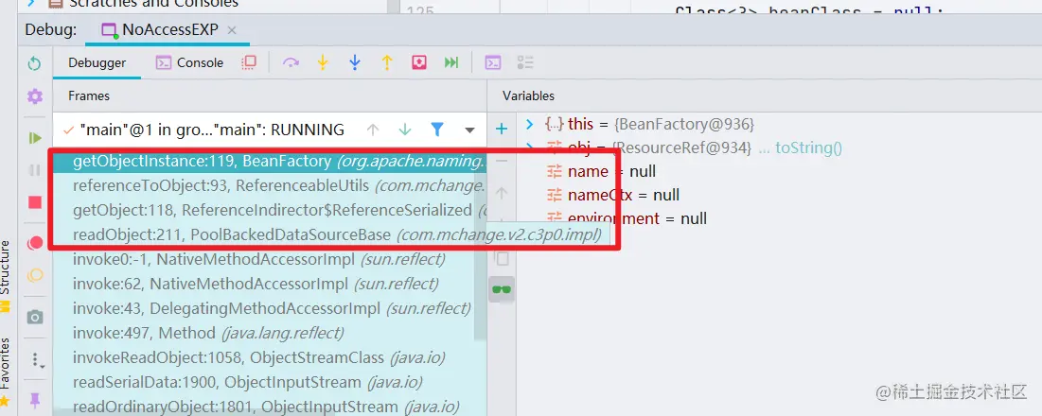Resume program with green play icon
This screenshot has height=416, width=1042.
tap(35, 138)
